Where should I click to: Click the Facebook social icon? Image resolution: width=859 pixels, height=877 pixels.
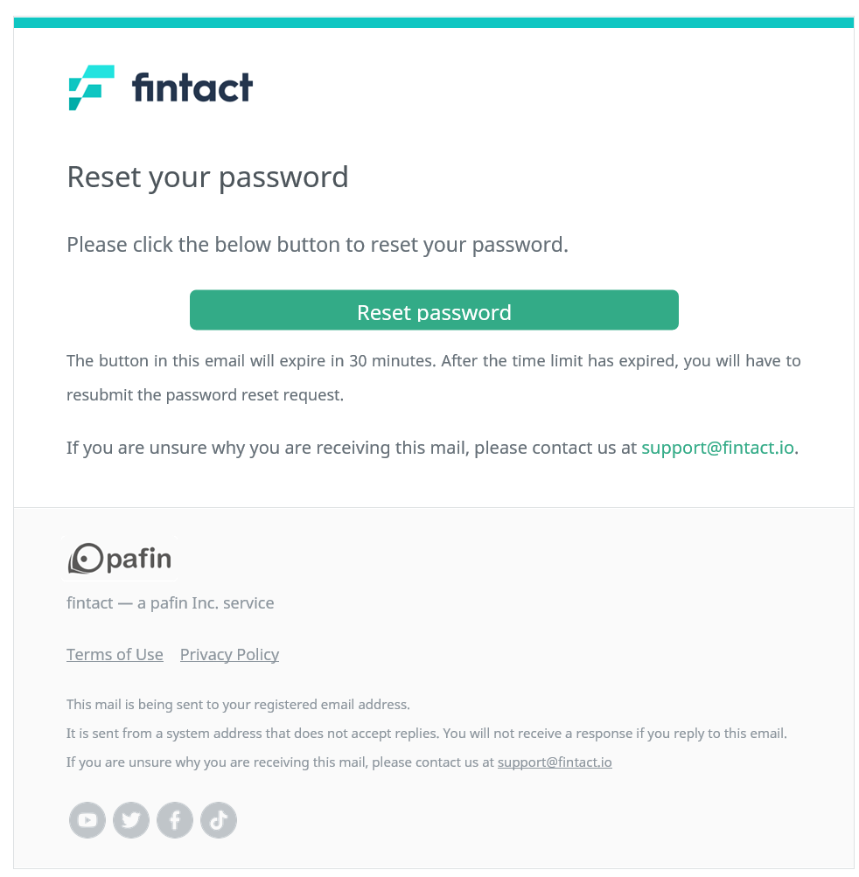point(175,820)
